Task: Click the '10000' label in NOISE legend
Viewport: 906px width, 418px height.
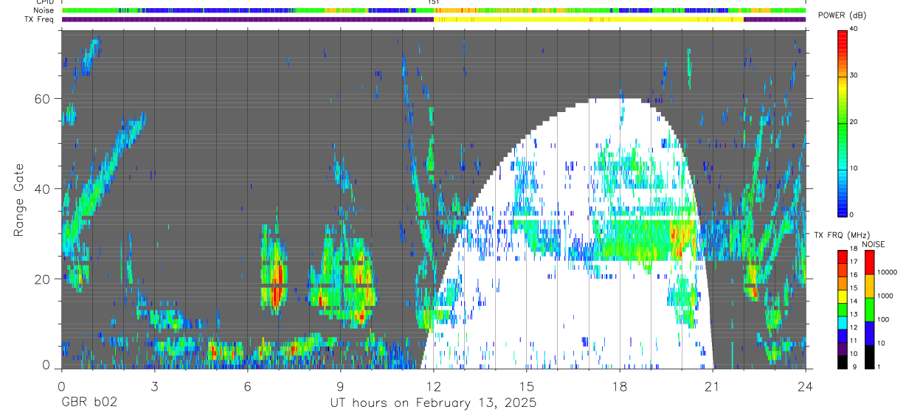Action: click(888, 272)
